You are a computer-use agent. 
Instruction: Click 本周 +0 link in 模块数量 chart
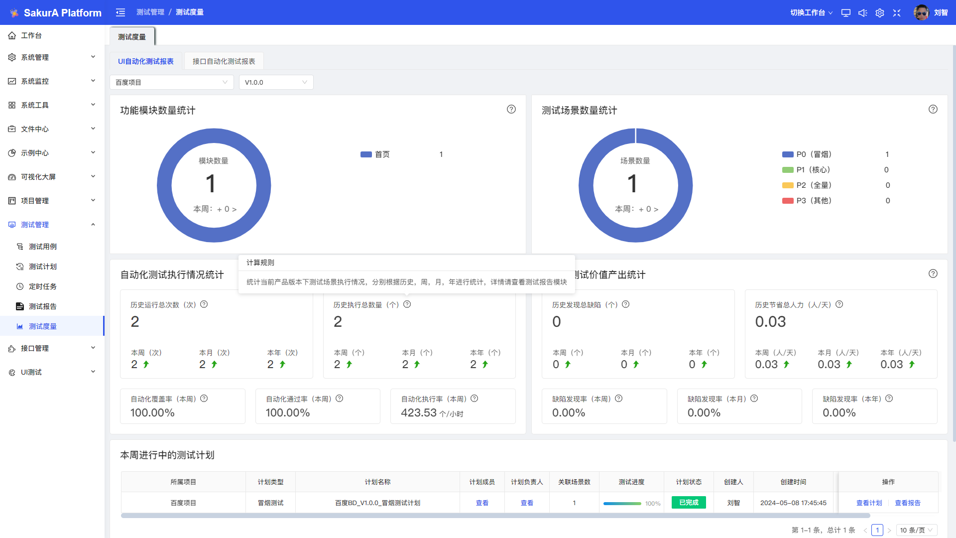point(215,209)
